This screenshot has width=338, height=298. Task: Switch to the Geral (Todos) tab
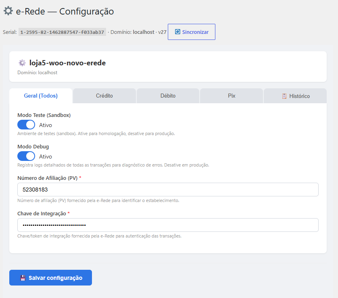pos(41,96)
